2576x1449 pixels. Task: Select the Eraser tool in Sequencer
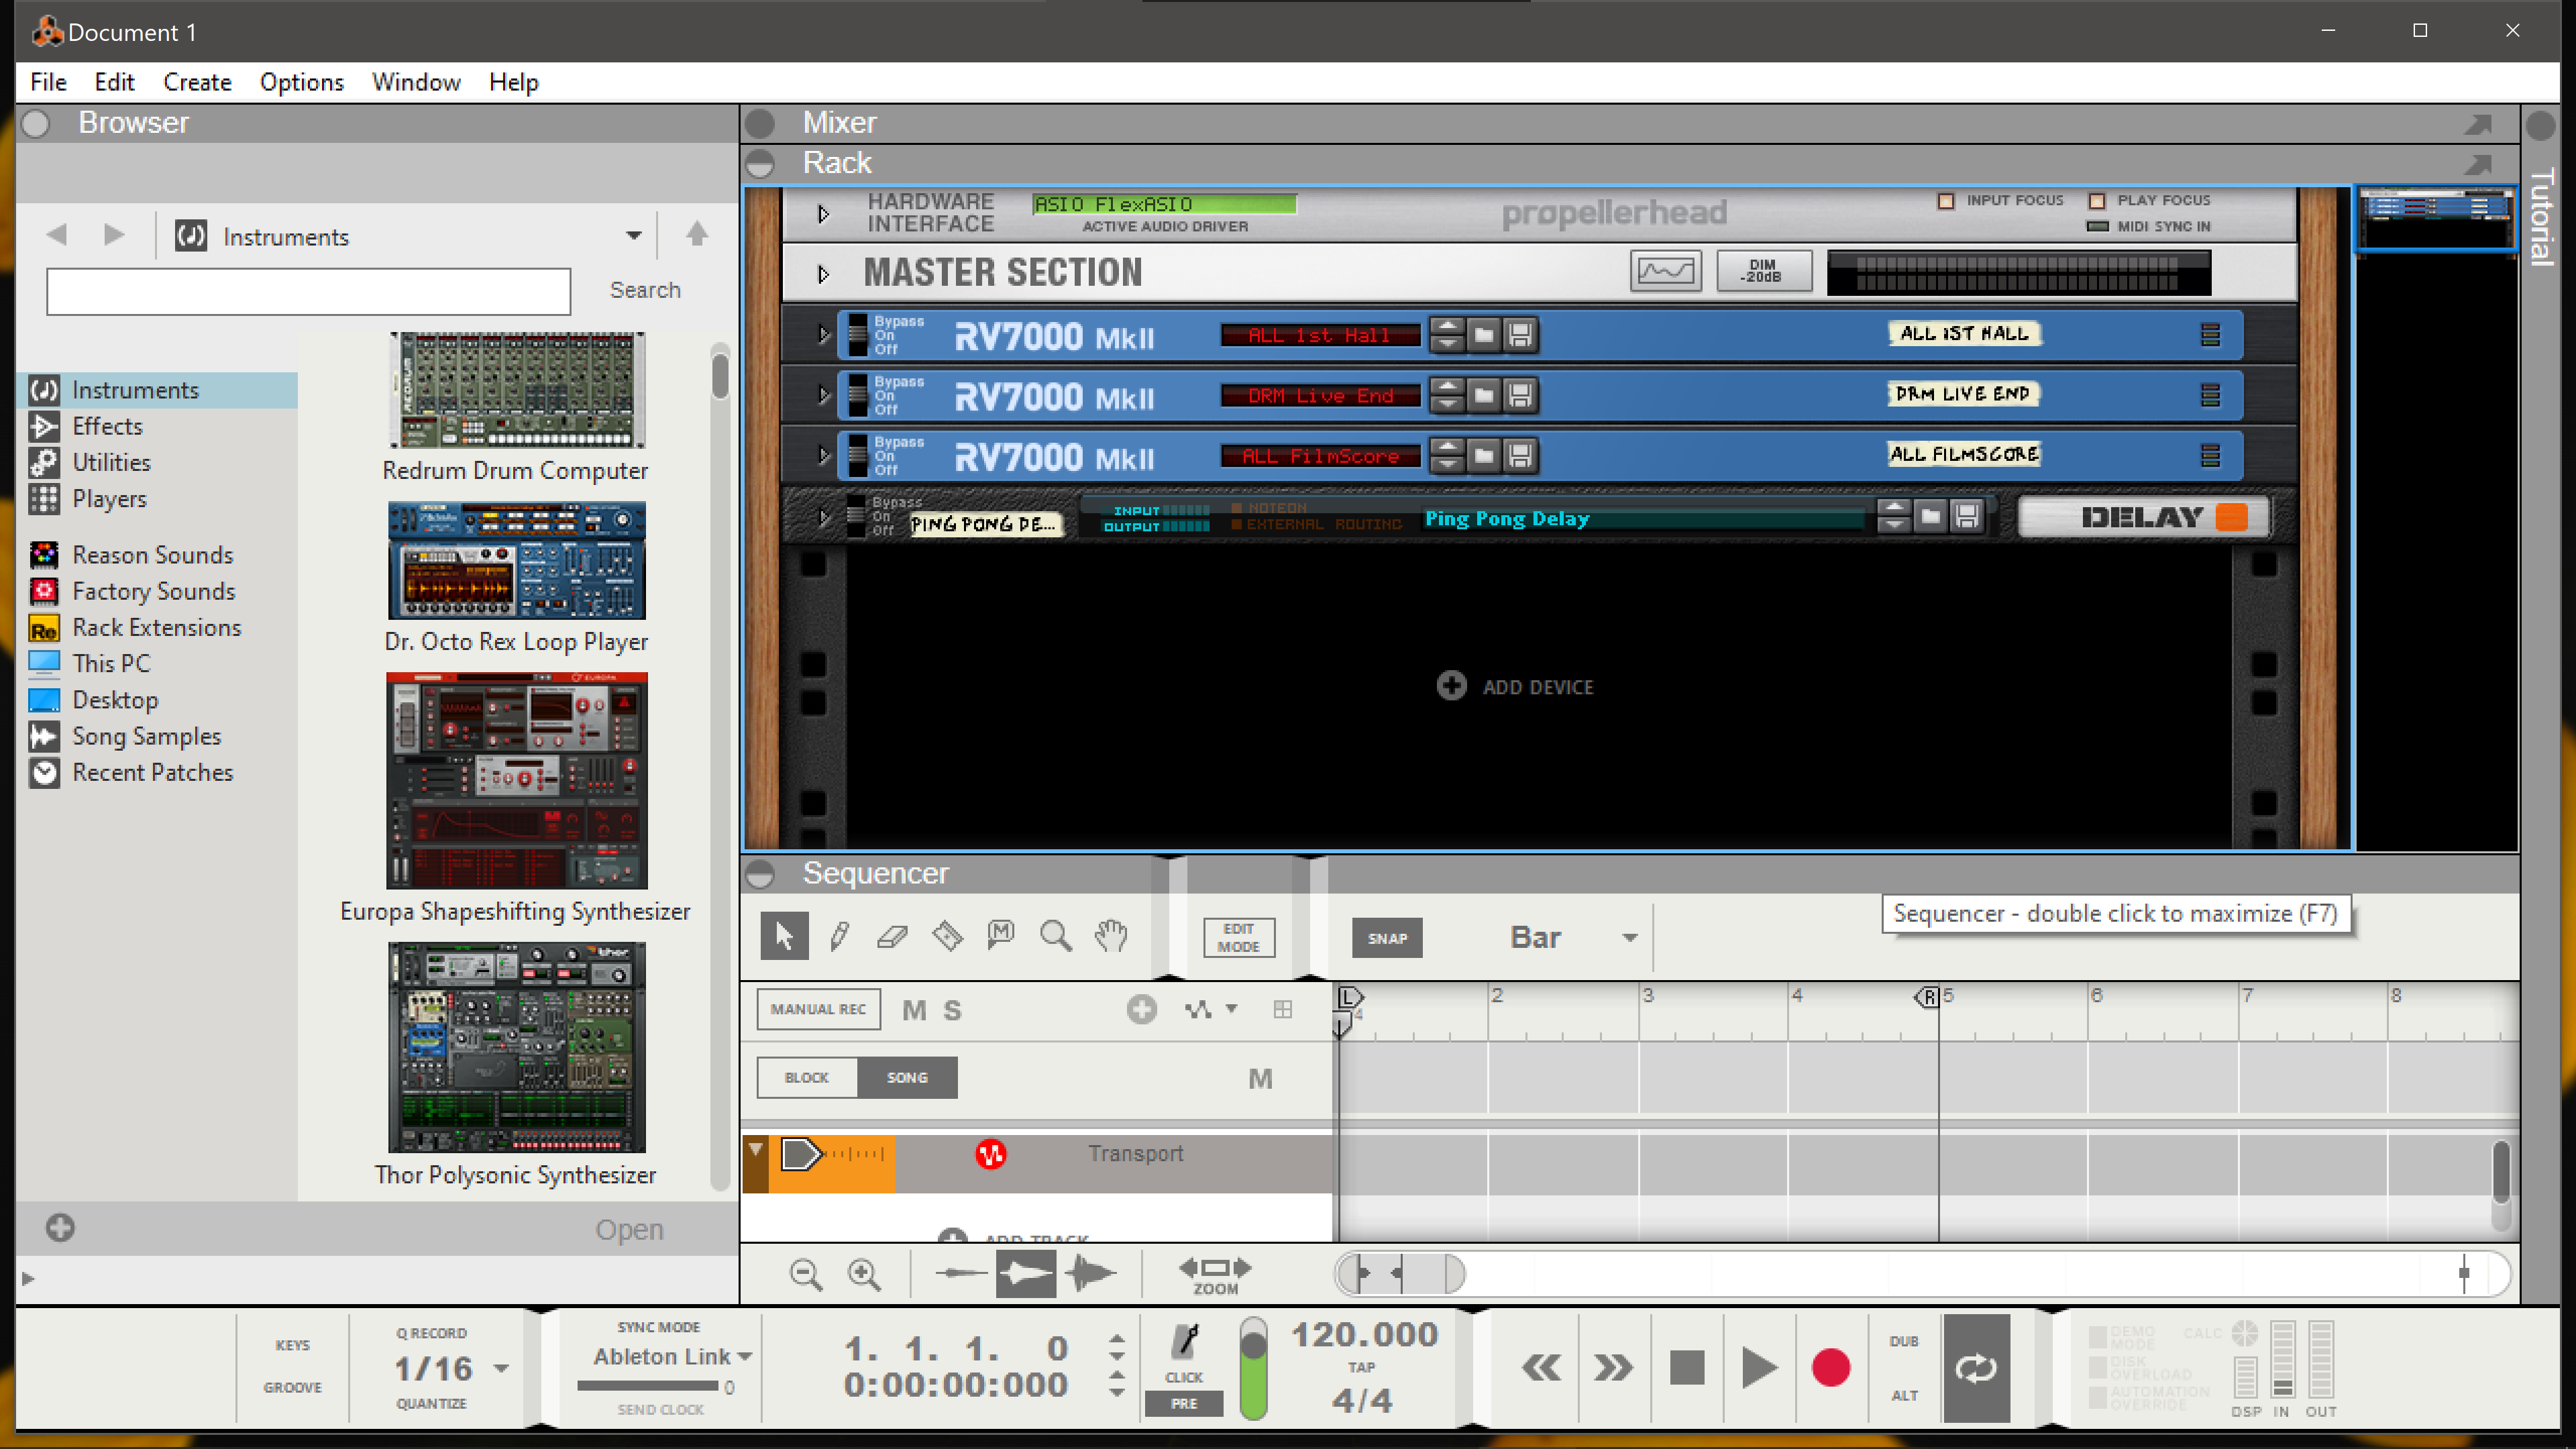pos(892,936)
